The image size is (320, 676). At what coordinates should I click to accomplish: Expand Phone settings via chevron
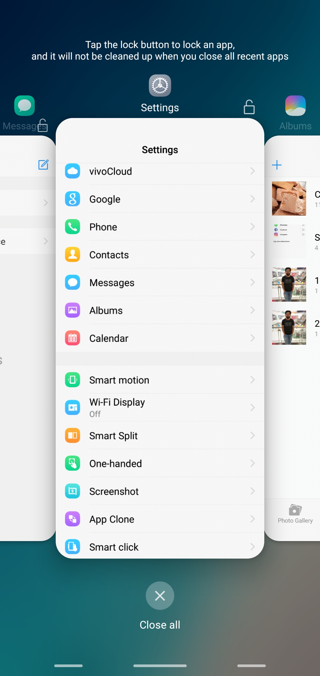pos(252,227)
